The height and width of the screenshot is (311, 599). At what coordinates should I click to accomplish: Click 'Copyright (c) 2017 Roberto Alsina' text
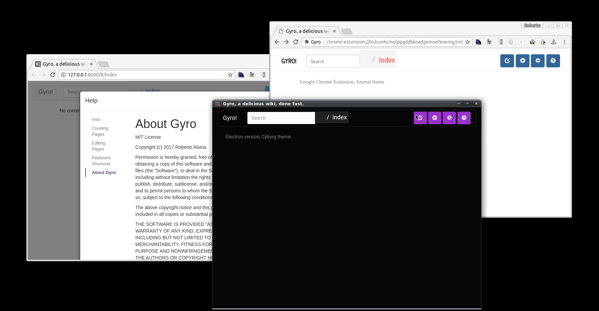(x=171, y=147)
